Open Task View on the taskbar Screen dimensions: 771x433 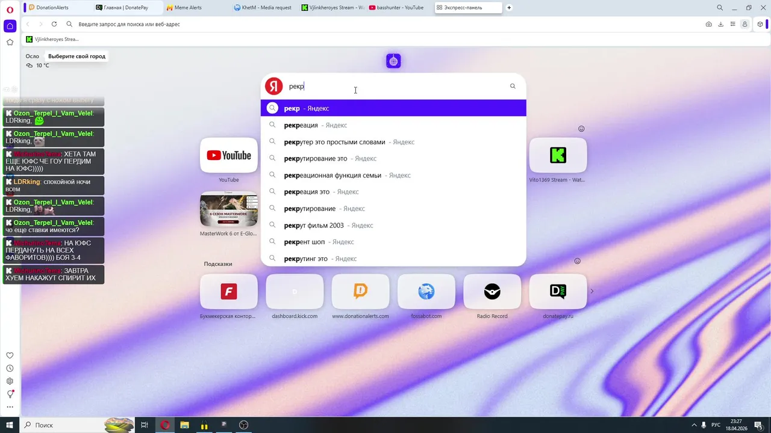tap(145, 425)
